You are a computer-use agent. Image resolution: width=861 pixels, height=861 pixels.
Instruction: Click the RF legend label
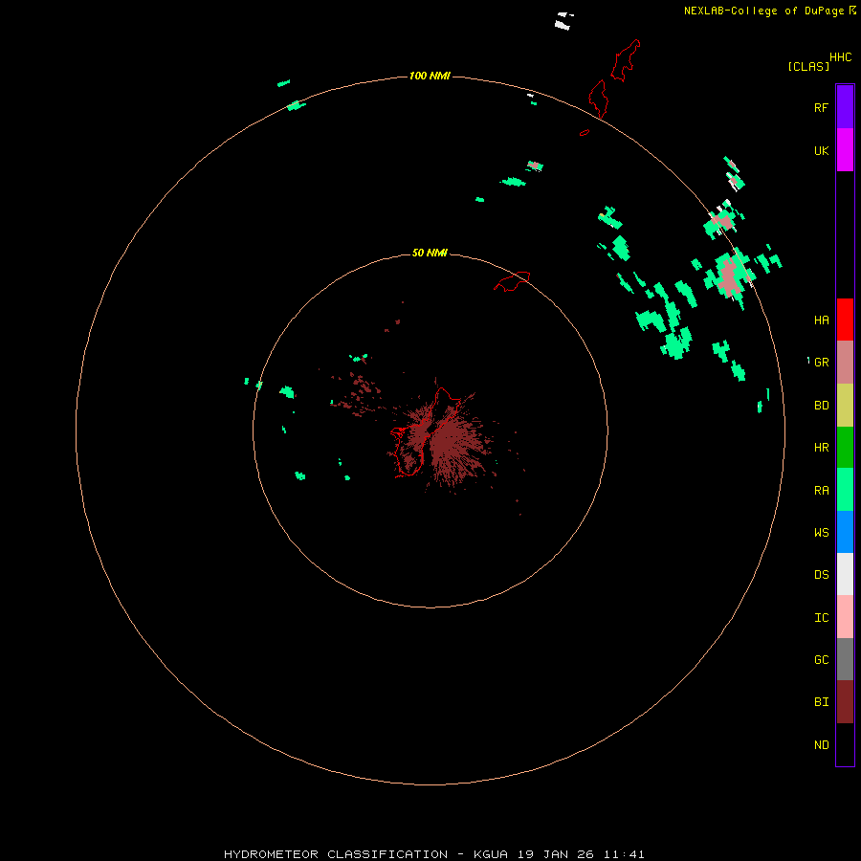point(821,107)
